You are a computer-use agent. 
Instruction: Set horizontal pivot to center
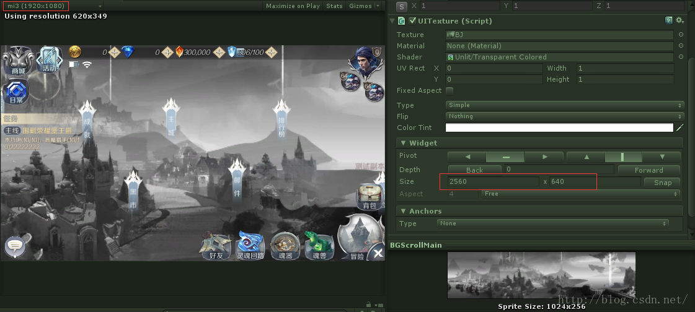point(506,157)
